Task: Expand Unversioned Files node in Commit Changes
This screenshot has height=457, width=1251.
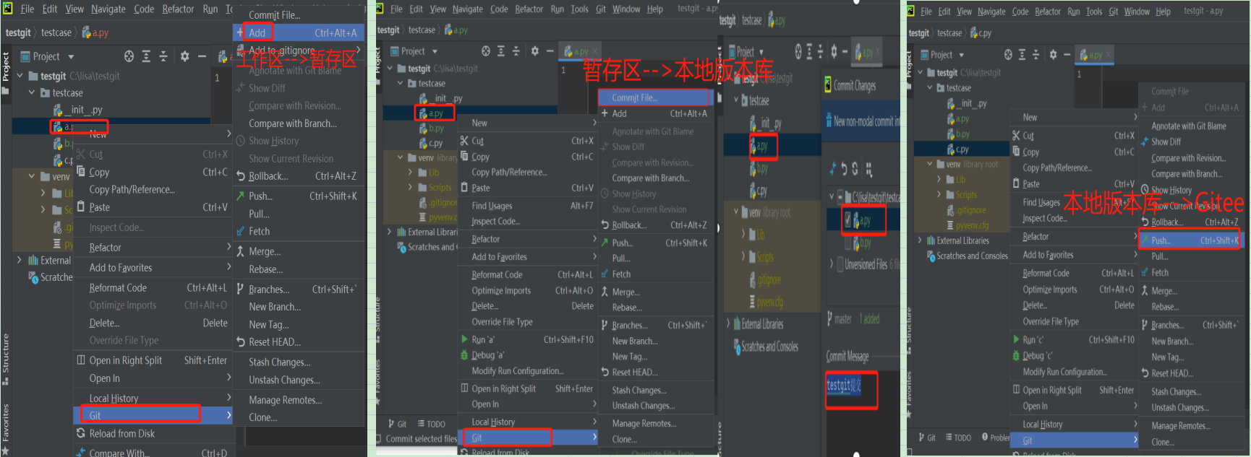Action: pyautogui.click(x=832, y=264)
